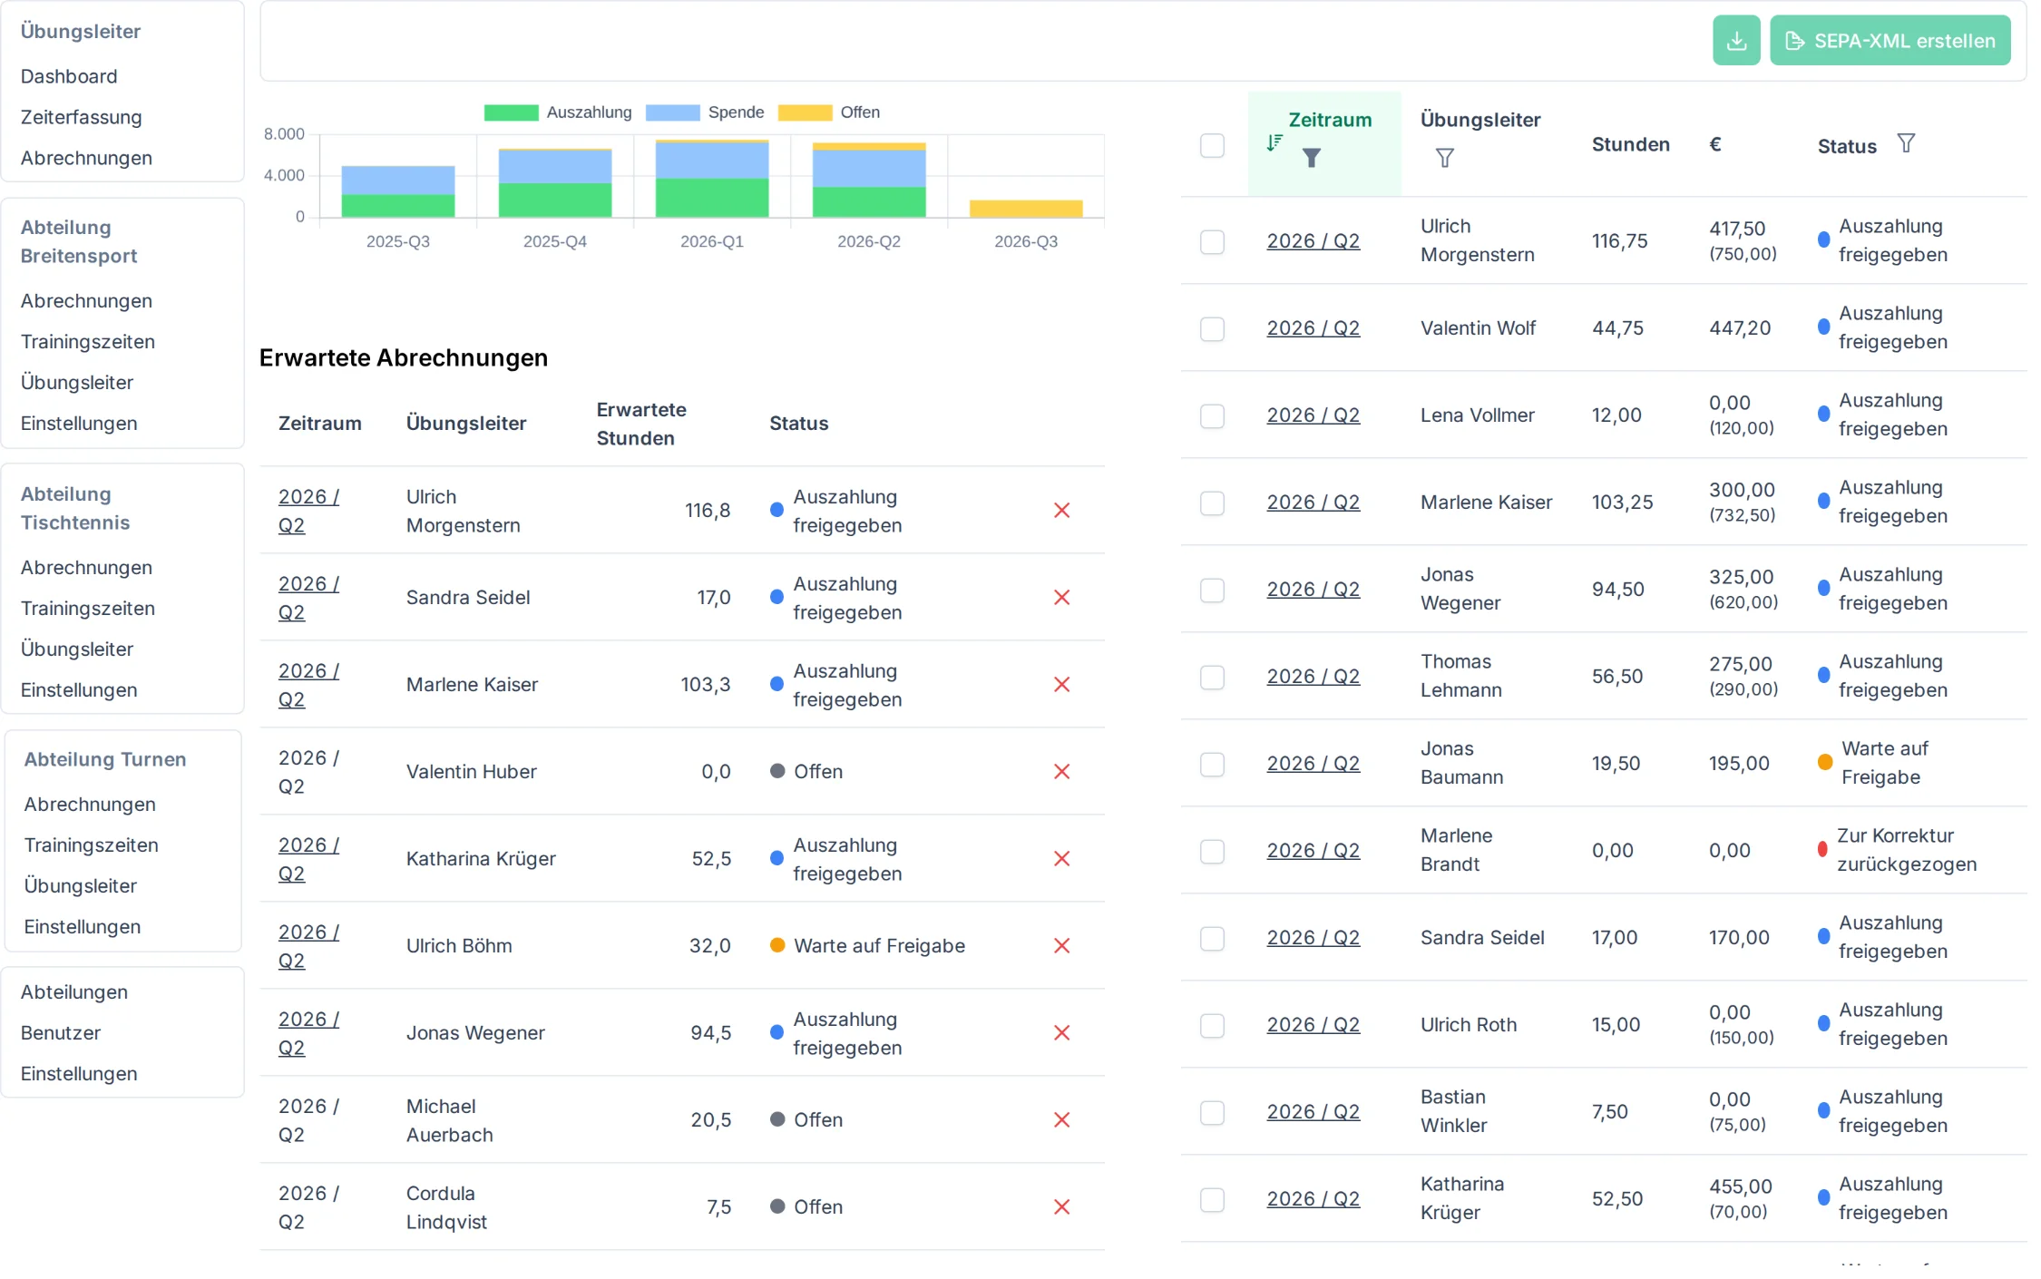Remove Cordula Lindqvist's expected billing row

click(1061, 1207)
